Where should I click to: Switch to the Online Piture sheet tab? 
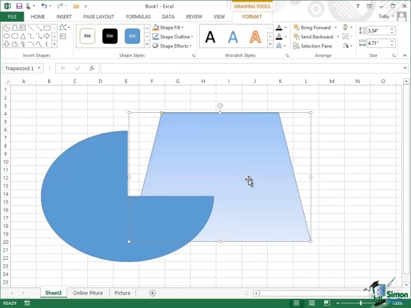pos(87,293)
